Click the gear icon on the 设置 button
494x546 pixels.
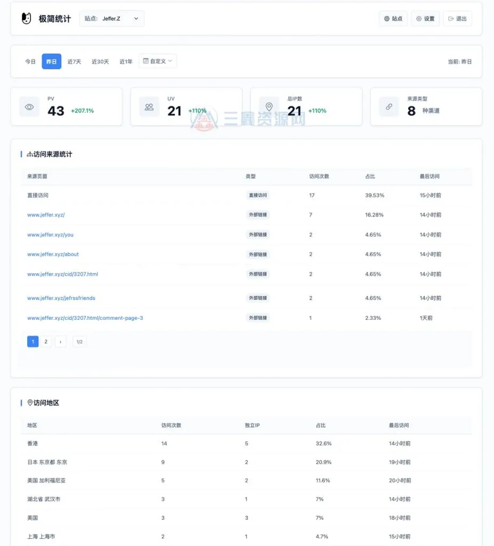tap(418, 18)
